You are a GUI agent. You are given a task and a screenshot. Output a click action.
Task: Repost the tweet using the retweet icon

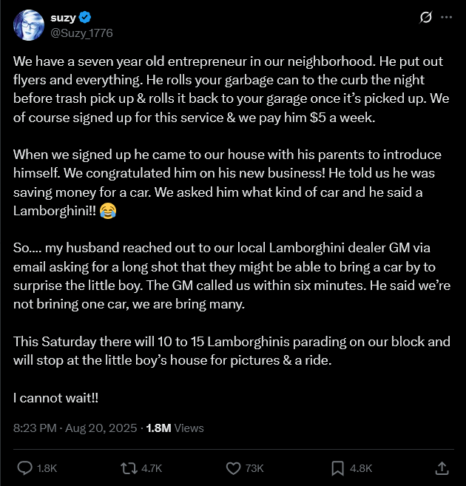(x=129, y=468)
